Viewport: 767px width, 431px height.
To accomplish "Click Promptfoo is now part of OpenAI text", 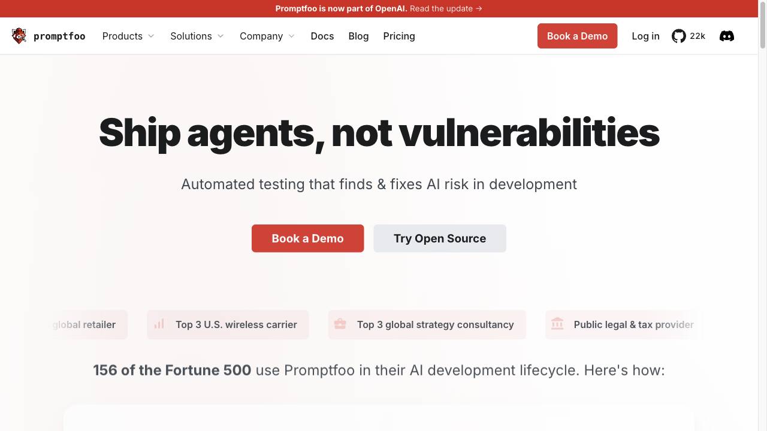I will [341, 8].
